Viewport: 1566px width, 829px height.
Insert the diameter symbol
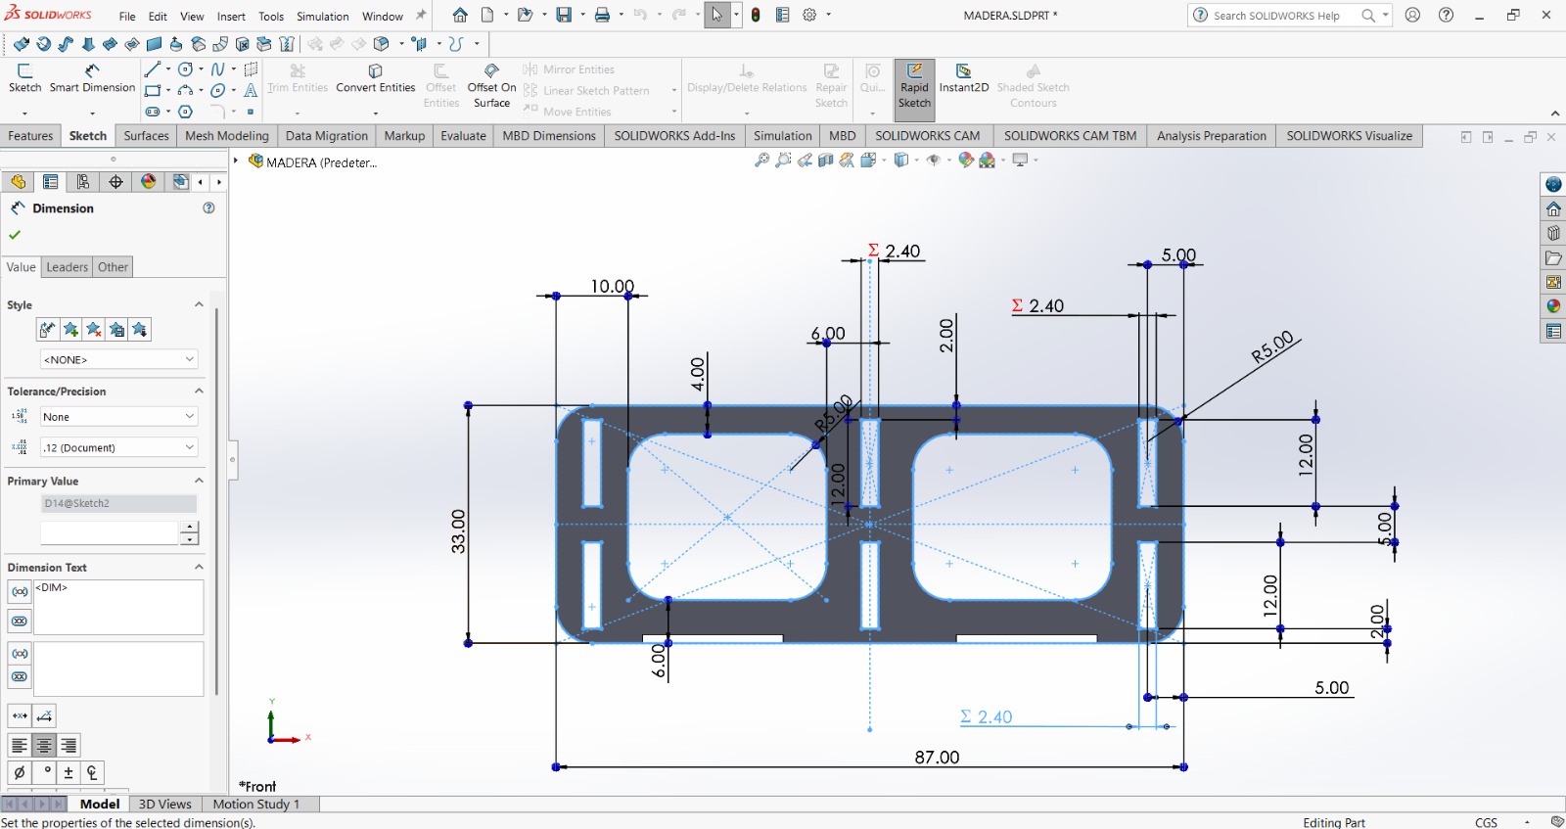coord(20,772)
